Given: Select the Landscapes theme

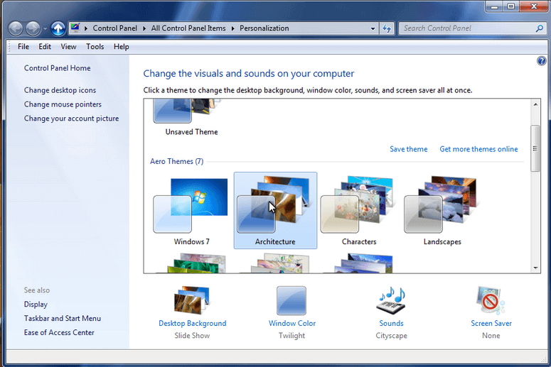Looking at the screenshot, I should pyautogui.click(x=442, y=211).
